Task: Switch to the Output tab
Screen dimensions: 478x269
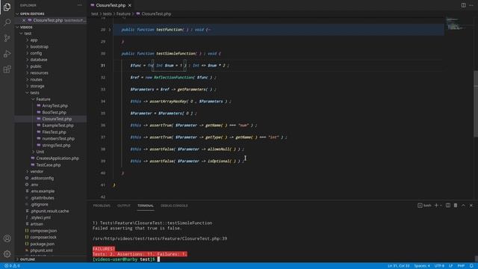Action: 124,206
